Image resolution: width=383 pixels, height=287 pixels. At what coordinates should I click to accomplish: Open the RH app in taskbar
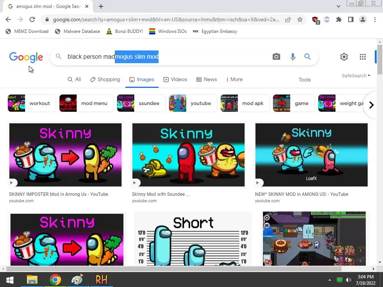pyautogui.click(x=101, y=280)
